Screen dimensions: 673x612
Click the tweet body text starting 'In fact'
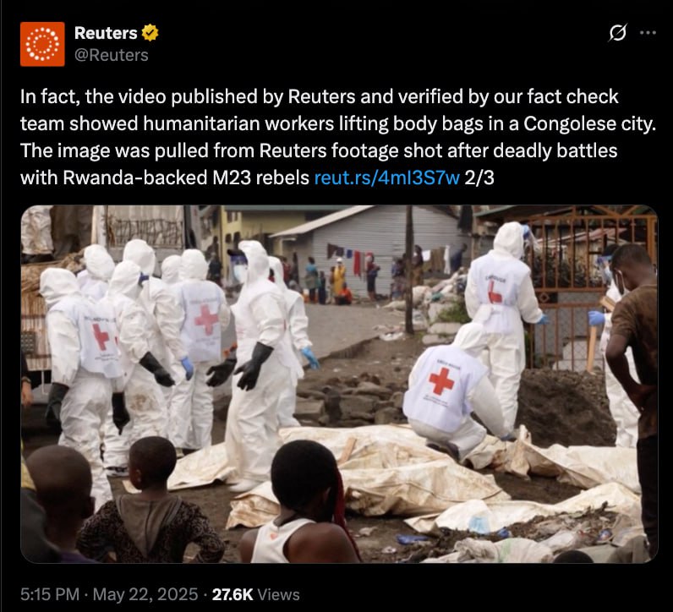coord(338,136)
